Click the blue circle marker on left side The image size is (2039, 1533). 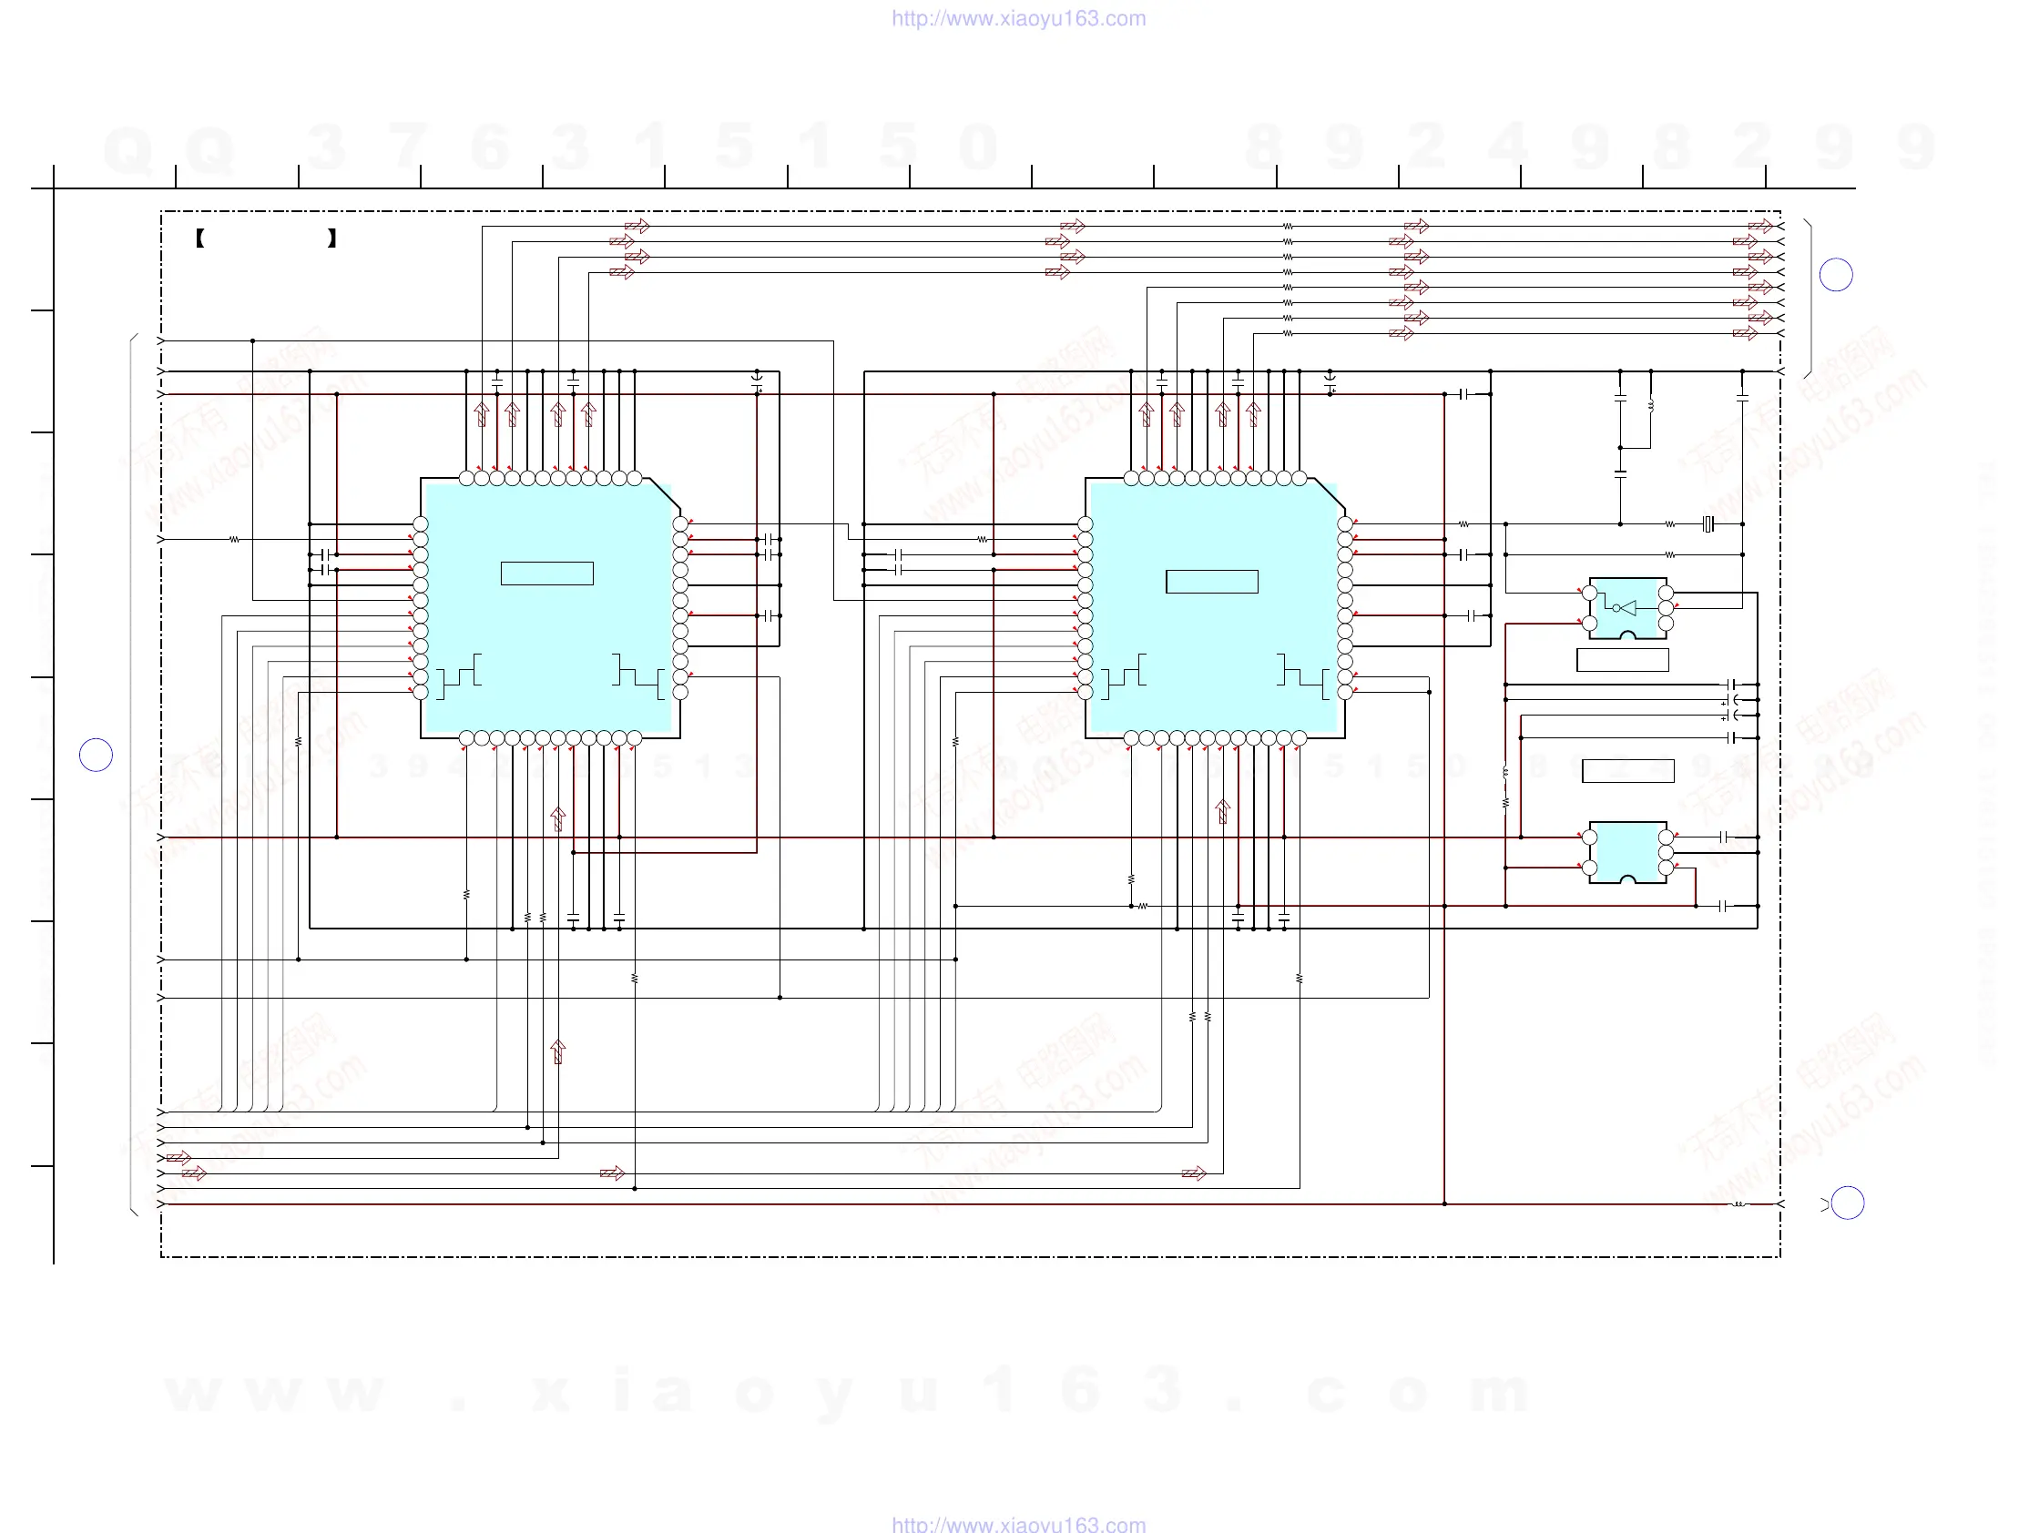(96, 756)
